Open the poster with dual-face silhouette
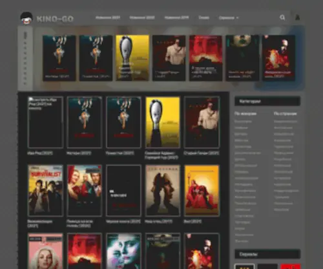 click(163, 190)
